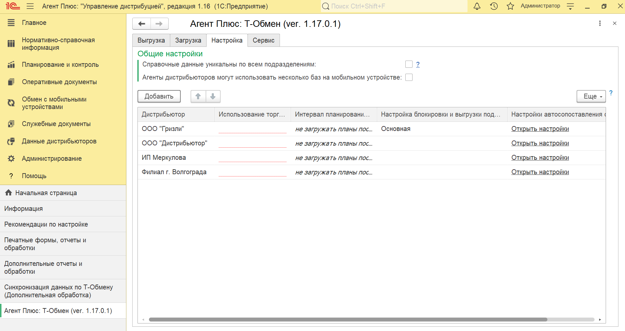The image size is (625, 331).
Task: Open Информация panel item
Action: 63,209
